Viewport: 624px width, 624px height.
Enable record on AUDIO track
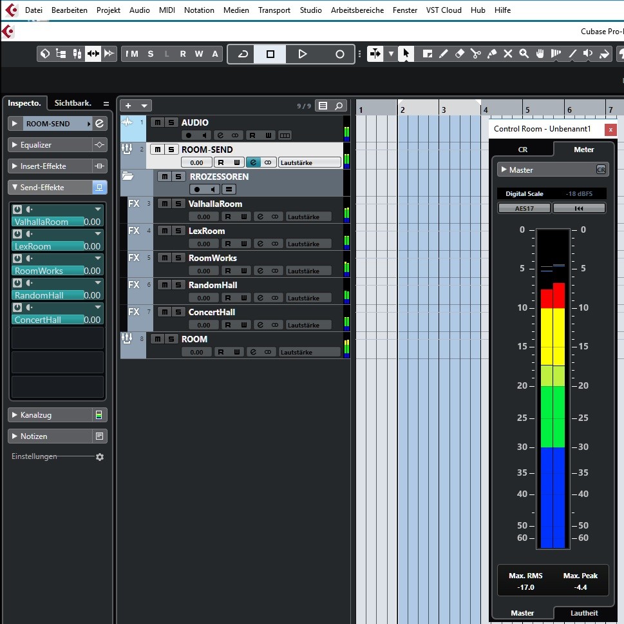(189, 135)
